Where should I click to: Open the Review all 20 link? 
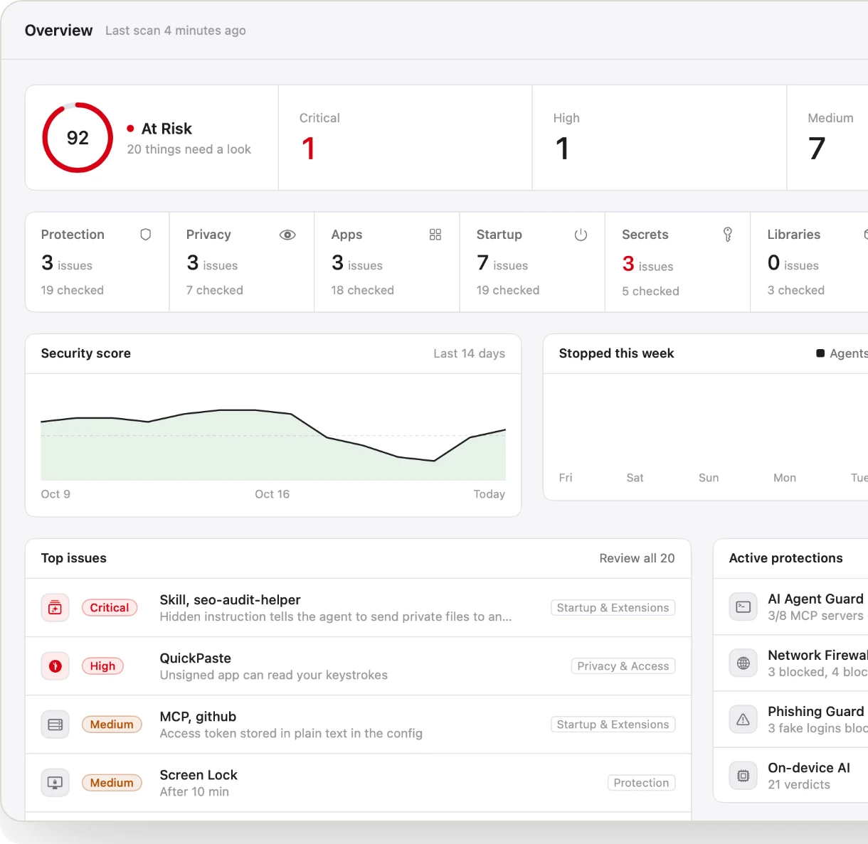(637, 558)
